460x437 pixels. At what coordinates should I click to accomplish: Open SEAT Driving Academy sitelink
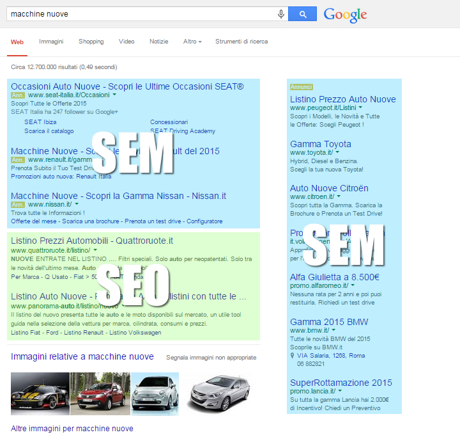tap(183, 131)
